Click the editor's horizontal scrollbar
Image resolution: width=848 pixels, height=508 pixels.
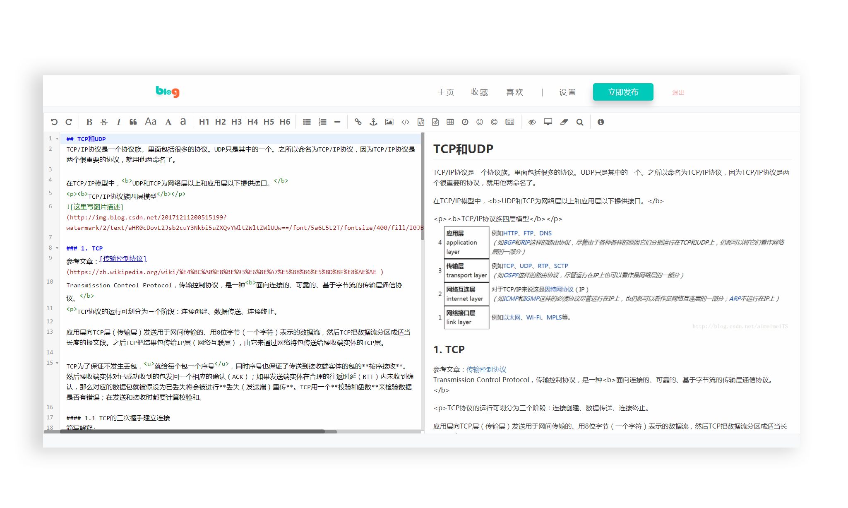pyautogui.click(x=192, y=431)
